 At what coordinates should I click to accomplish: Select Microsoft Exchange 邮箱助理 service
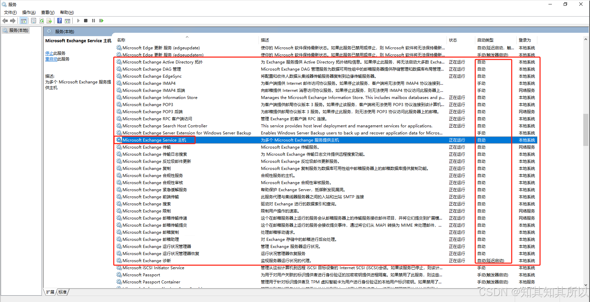tap(151, 239)
